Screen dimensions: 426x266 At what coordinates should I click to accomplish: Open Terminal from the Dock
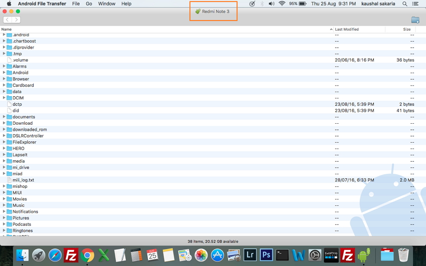click(282, 255)
